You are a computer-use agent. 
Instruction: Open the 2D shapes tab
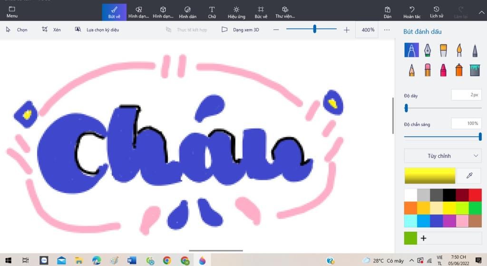[138, 12]
